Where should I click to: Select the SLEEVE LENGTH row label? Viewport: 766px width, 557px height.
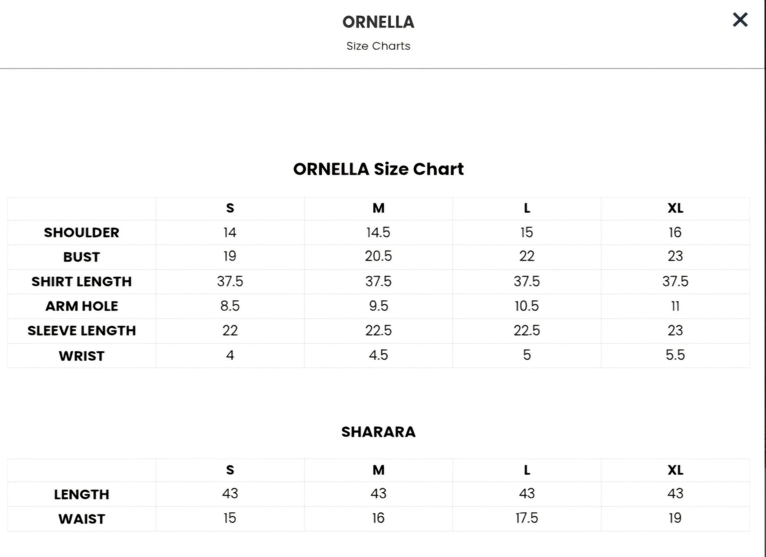(82, 330)
